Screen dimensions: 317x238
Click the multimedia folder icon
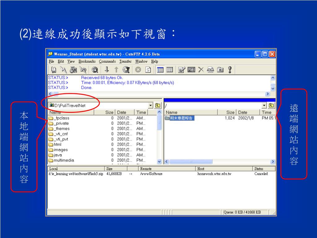(51, 160)
